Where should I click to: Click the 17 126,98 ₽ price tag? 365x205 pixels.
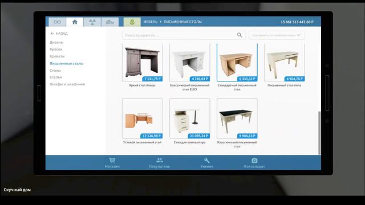(x=151, y=136)
